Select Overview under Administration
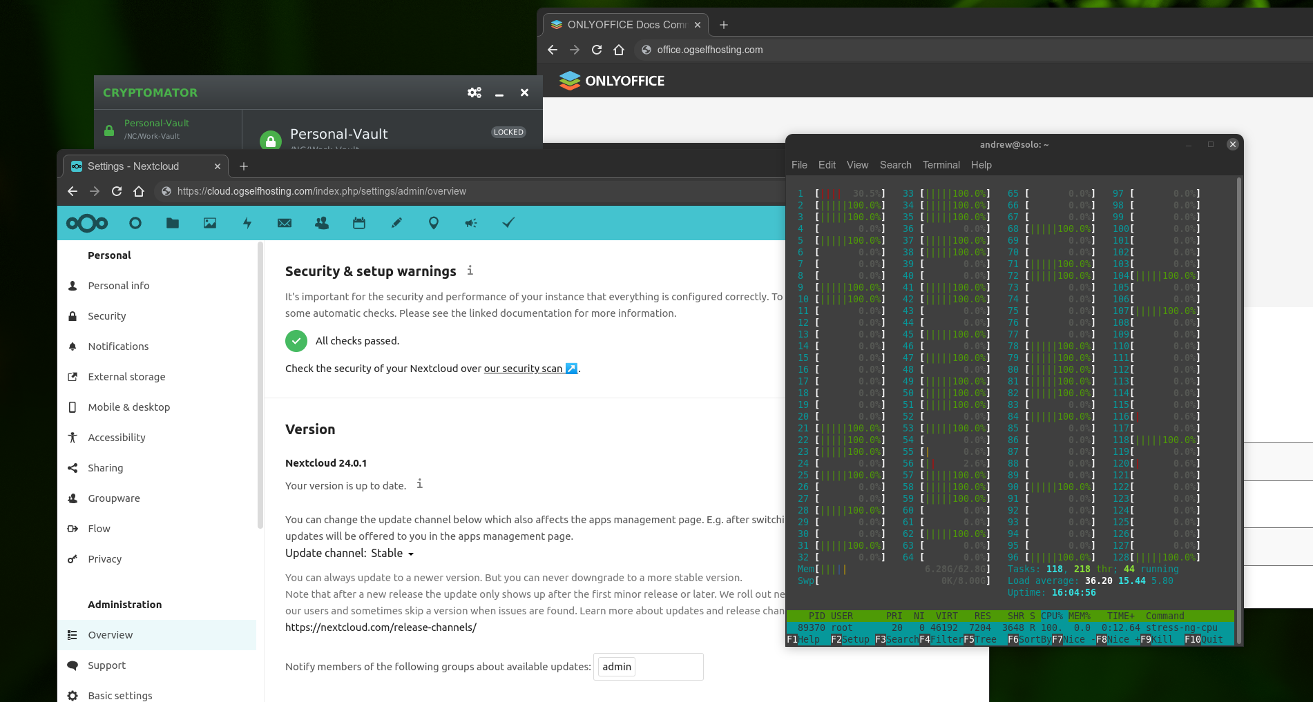Screen dimensions: 1313x702 click(x=157, y=635)
